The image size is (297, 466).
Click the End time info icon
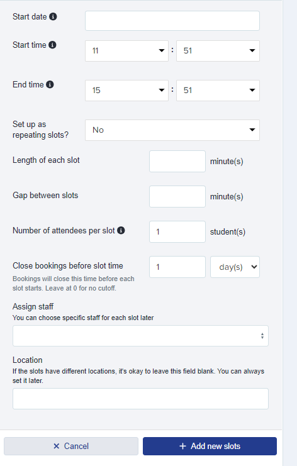[x=50, y=84]
